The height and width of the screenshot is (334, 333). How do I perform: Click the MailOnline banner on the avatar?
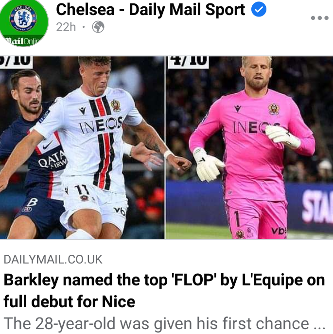(x=22, y=40)
